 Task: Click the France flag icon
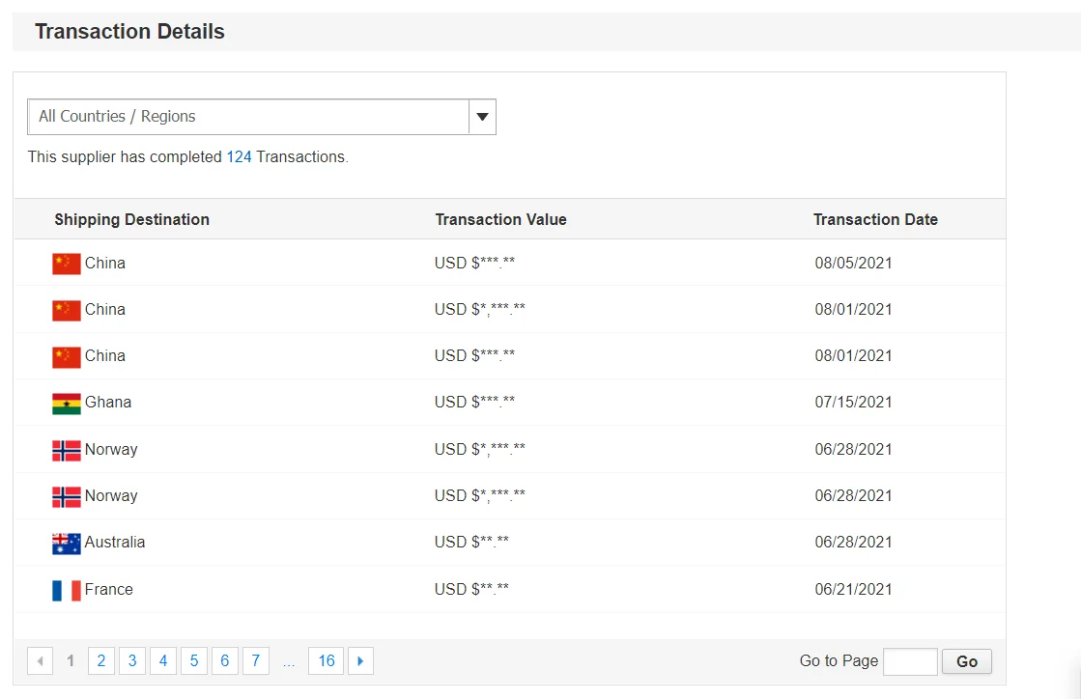(67, 590)
